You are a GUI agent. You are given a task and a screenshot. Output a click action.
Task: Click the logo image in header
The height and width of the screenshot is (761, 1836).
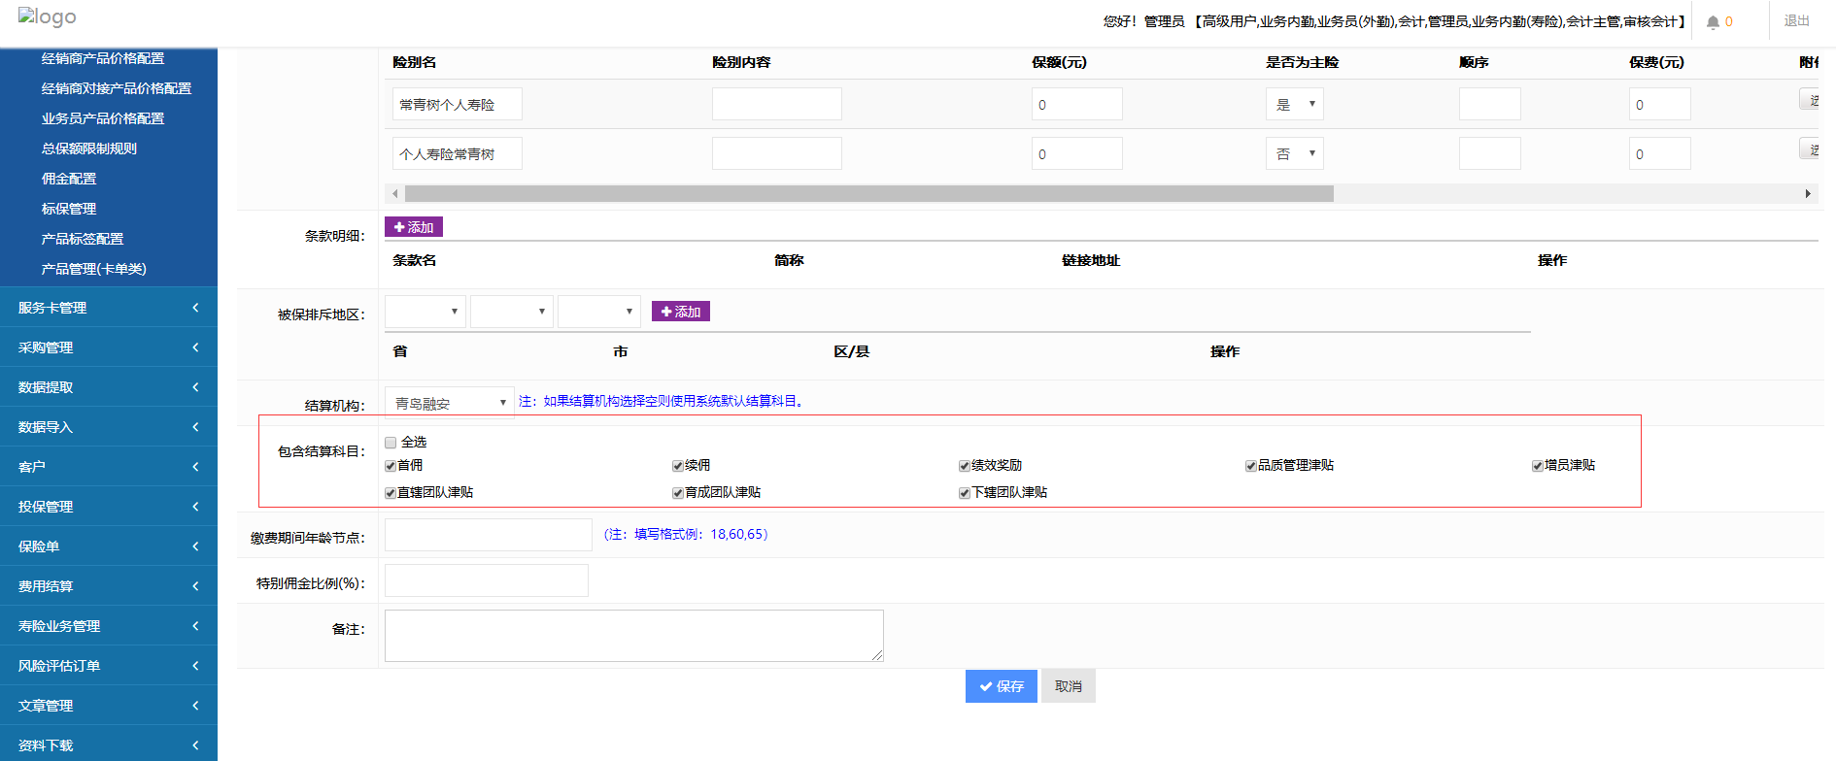[x=47, y=17]
